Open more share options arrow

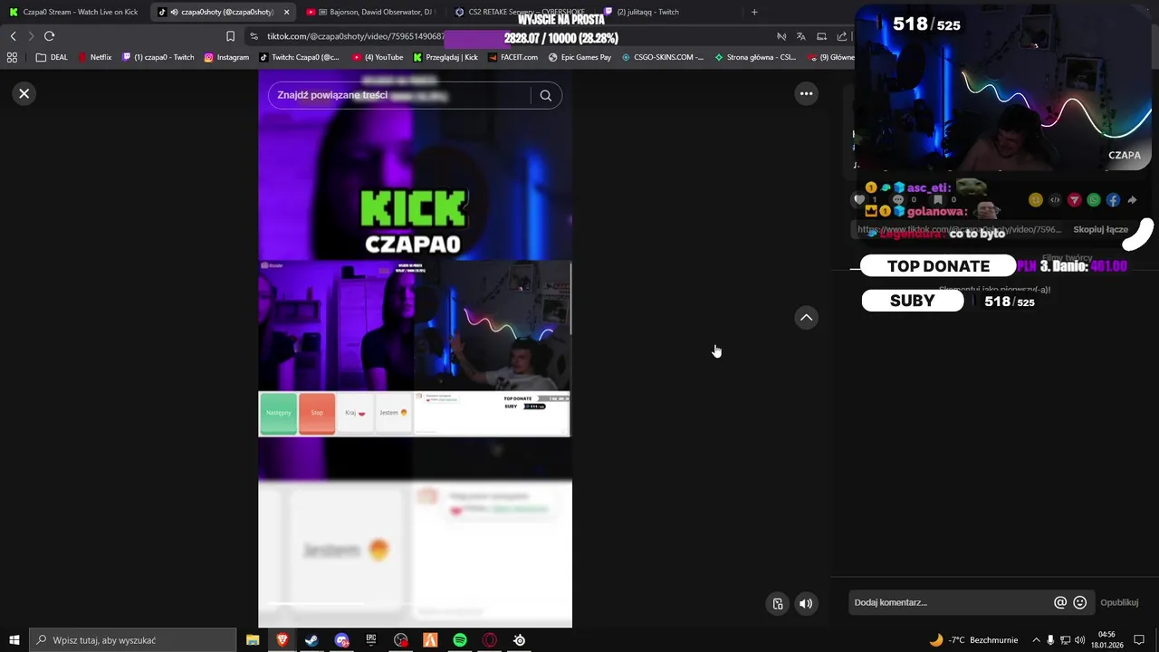[x=1132, y=200]
